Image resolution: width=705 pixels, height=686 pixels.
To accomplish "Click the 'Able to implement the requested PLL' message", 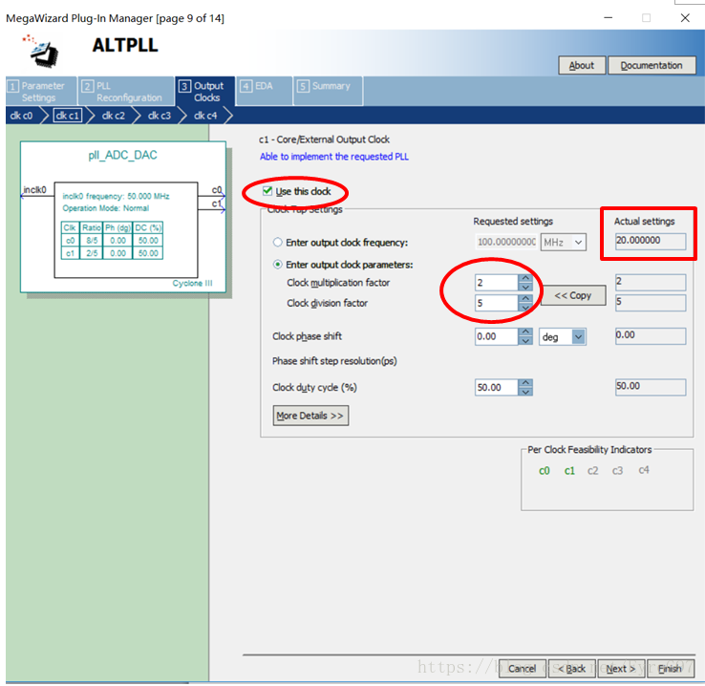I will point(334,157).
